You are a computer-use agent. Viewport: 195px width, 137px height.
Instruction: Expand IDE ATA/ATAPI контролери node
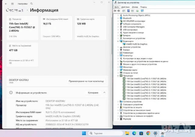pyautogui.click(x=118, y=21)
